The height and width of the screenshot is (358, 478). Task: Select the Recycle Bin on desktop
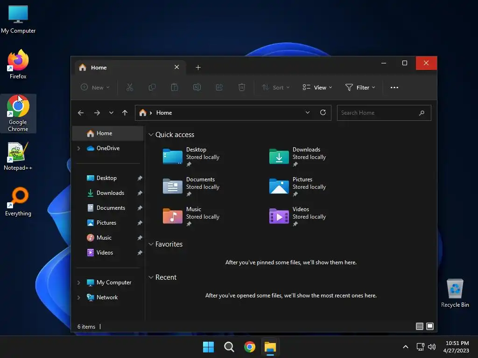coord(455,293)
